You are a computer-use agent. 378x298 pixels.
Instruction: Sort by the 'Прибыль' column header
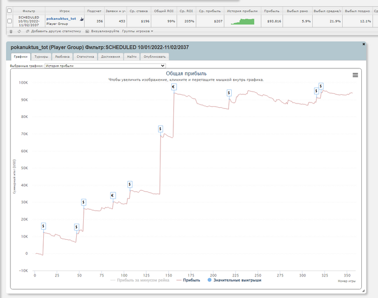click(x=272, y=11)
